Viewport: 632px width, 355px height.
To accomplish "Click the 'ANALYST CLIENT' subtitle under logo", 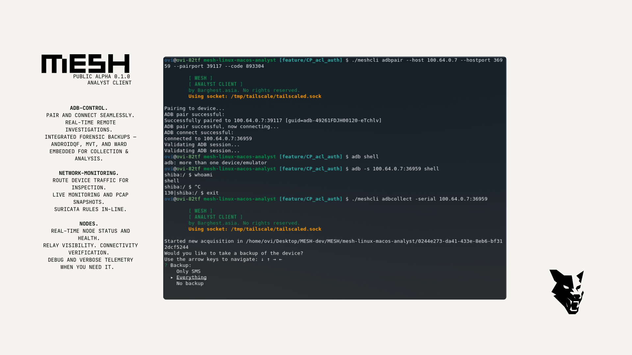I will (x=109, y=83).
